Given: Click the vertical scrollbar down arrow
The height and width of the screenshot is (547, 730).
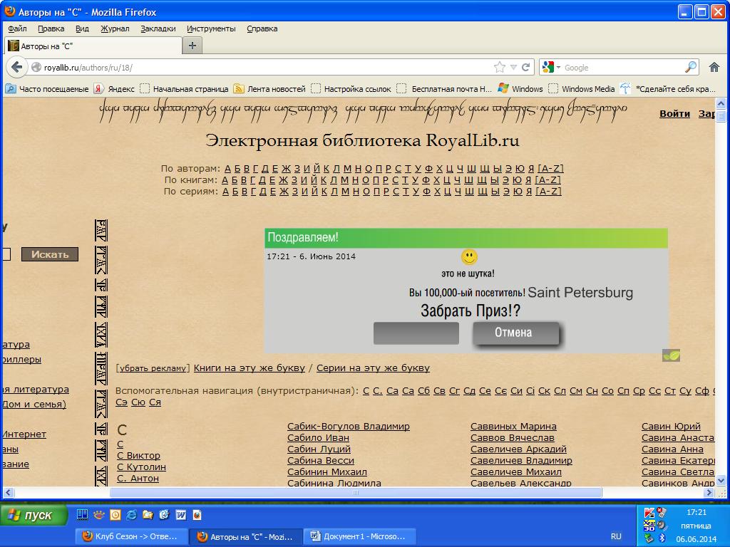Looking at the screenshot, I should coord(721,481).
